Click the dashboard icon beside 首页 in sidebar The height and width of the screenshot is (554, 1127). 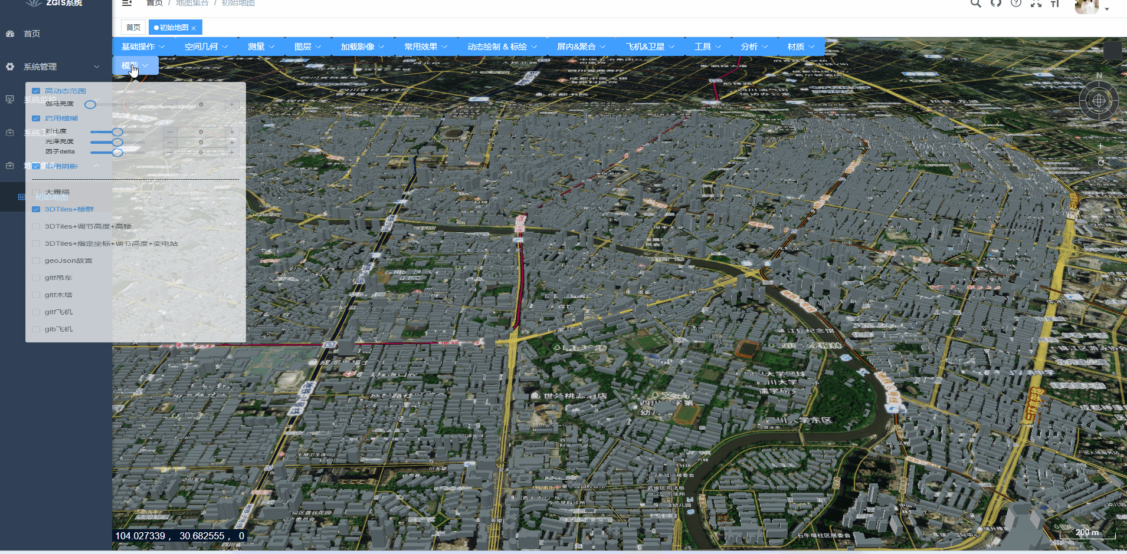[x=10, y=34]
